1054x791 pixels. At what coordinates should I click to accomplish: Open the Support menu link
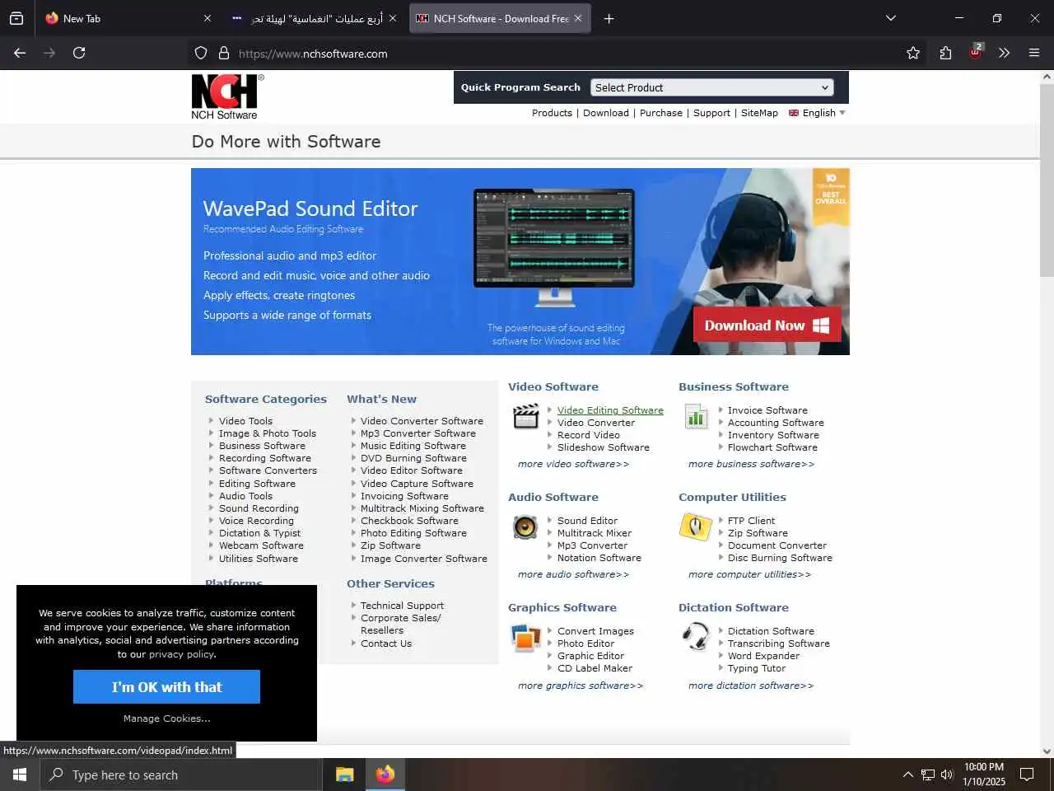coord(711,113)
